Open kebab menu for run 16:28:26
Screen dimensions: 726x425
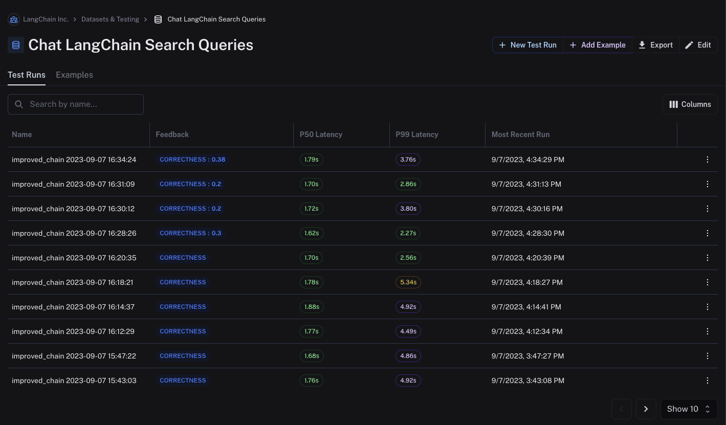tap(708, 233)
